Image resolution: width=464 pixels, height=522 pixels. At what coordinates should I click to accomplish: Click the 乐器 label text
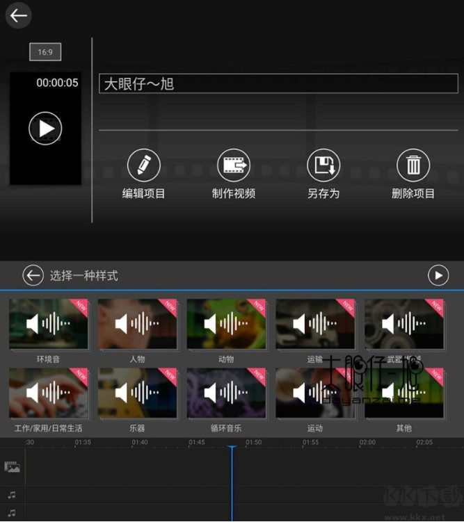pos(137,428)
